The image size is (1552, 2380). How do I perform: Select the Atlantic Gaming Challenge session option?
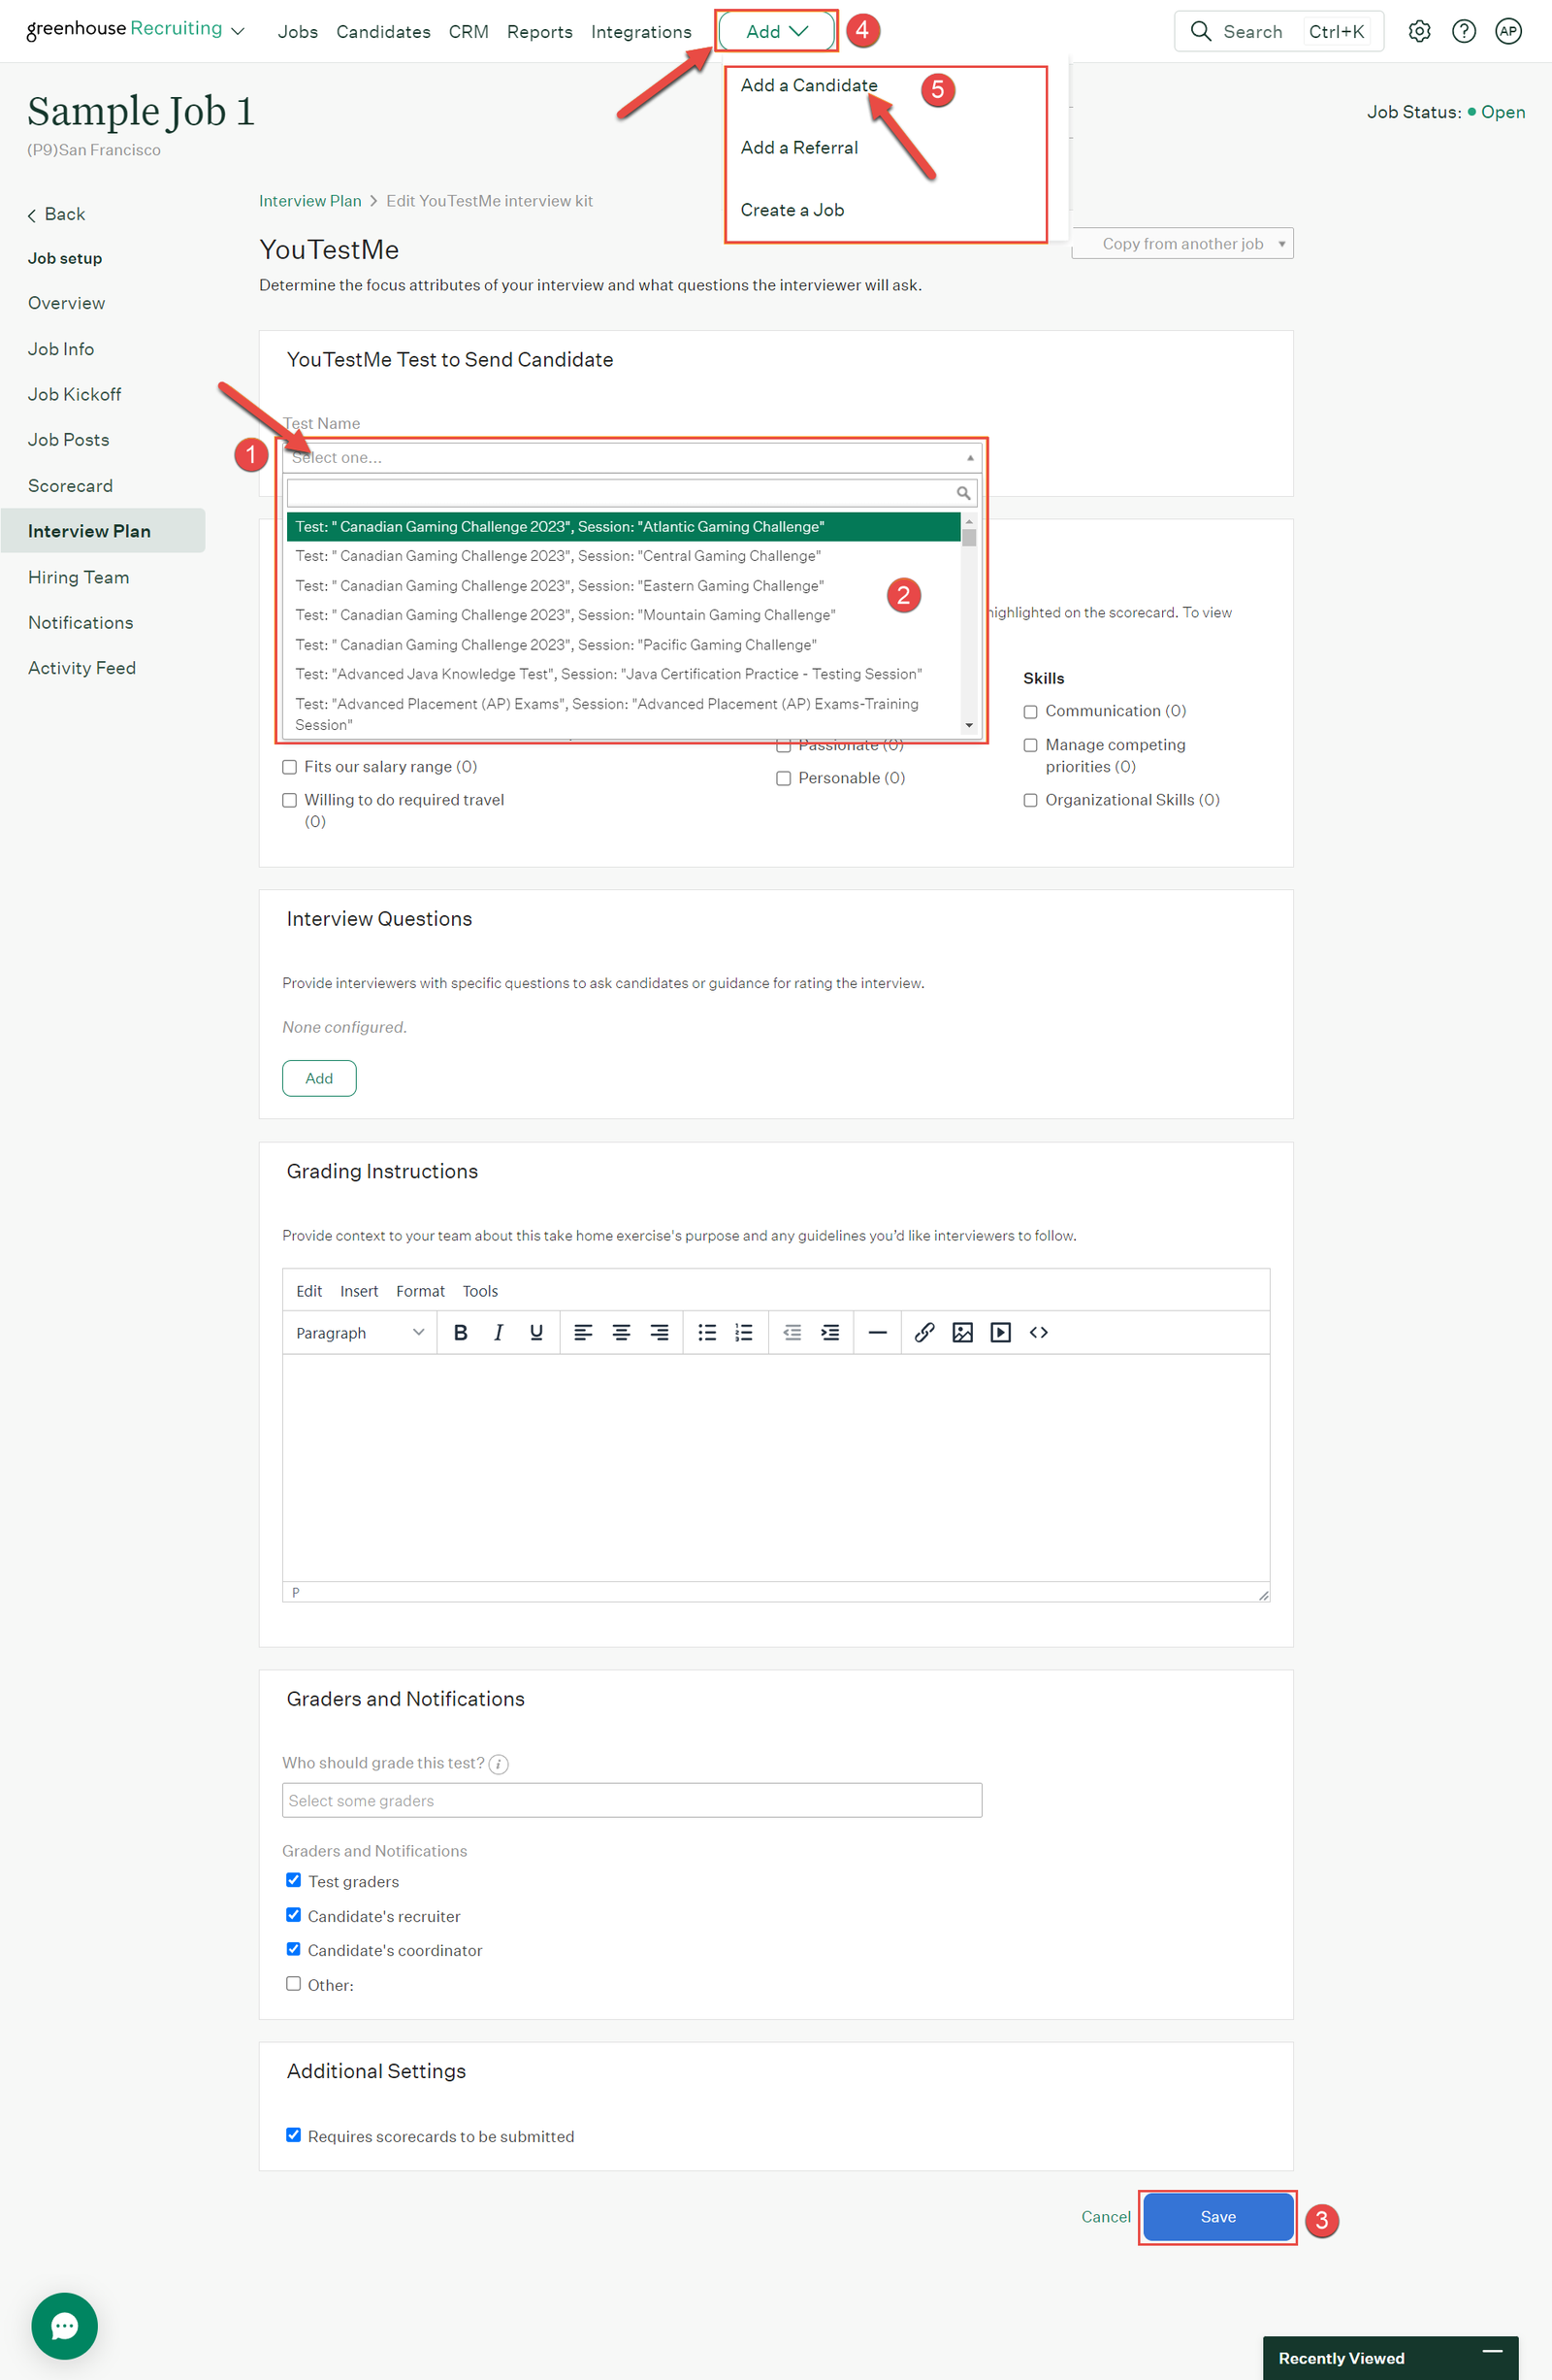[x=623, y=527]
